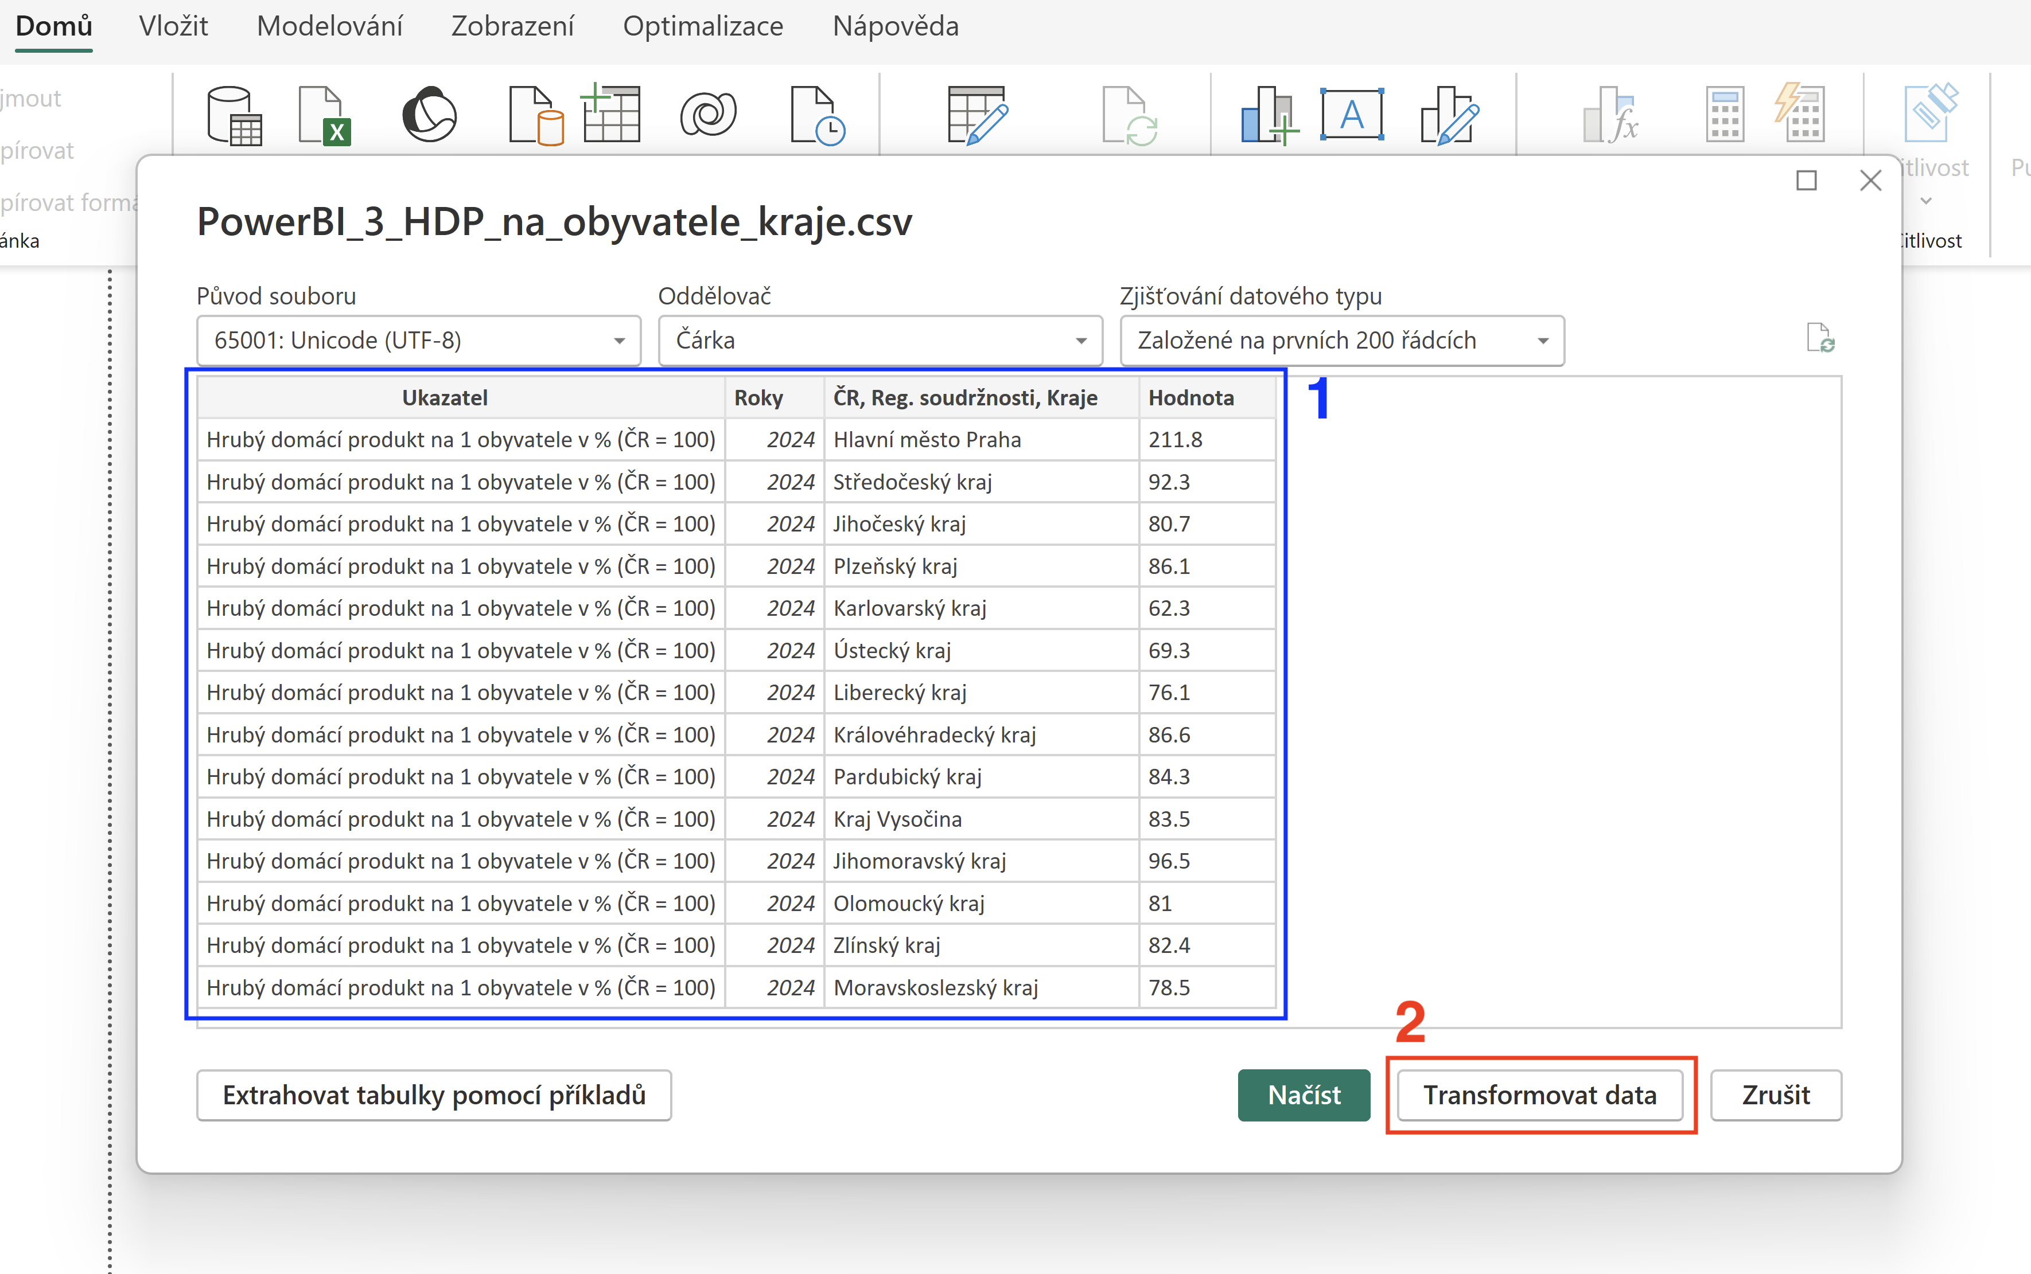Expand the Sensitivity chevron in ribbon
Screen dimensions: 2031x1274
1925,201
